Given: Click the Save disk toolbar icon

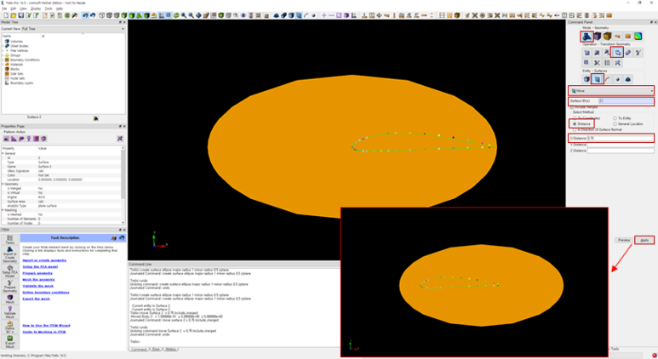Looking at the screenshot, I should tap(20, 15).
